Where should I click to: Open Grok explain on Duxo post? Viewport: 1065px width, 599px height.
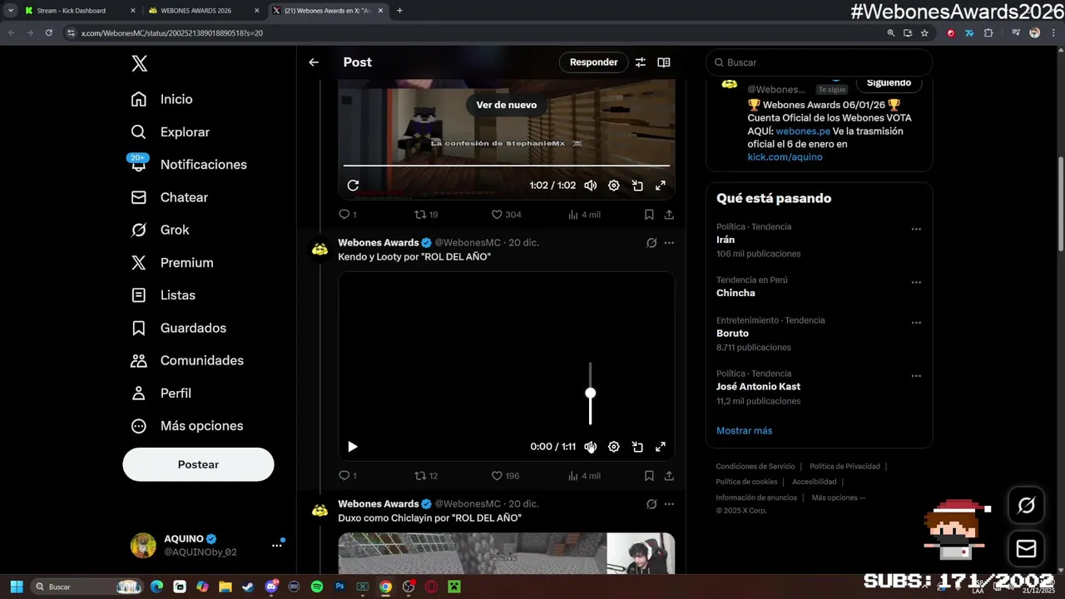[x=651, y=504]
